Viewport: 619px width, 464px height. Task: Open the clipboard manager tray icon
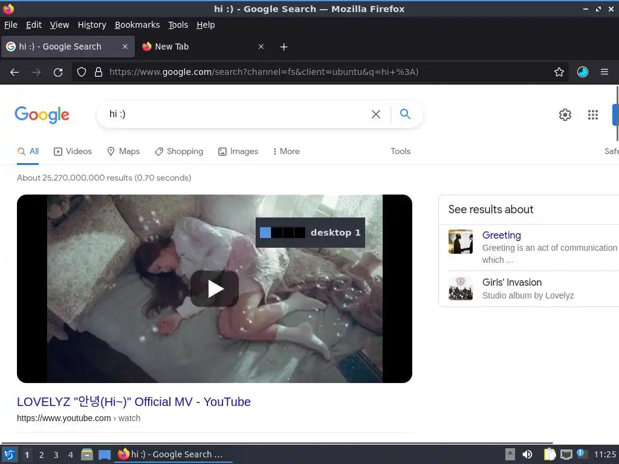pos(549,454)
